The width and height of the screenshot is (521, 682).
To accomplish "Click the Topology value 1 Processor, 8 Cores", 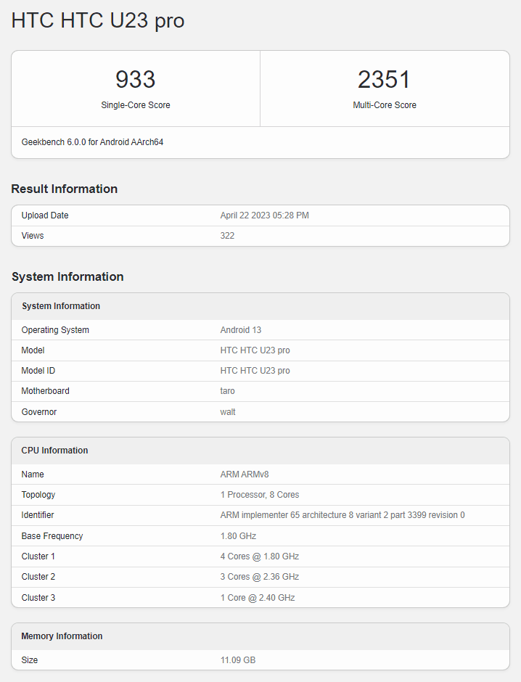I will tap(259, 495).
